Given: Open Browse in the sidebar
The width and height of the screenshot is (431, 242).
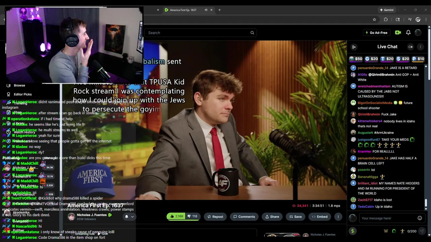Looking at the screenshot, I should pos(19,85).
